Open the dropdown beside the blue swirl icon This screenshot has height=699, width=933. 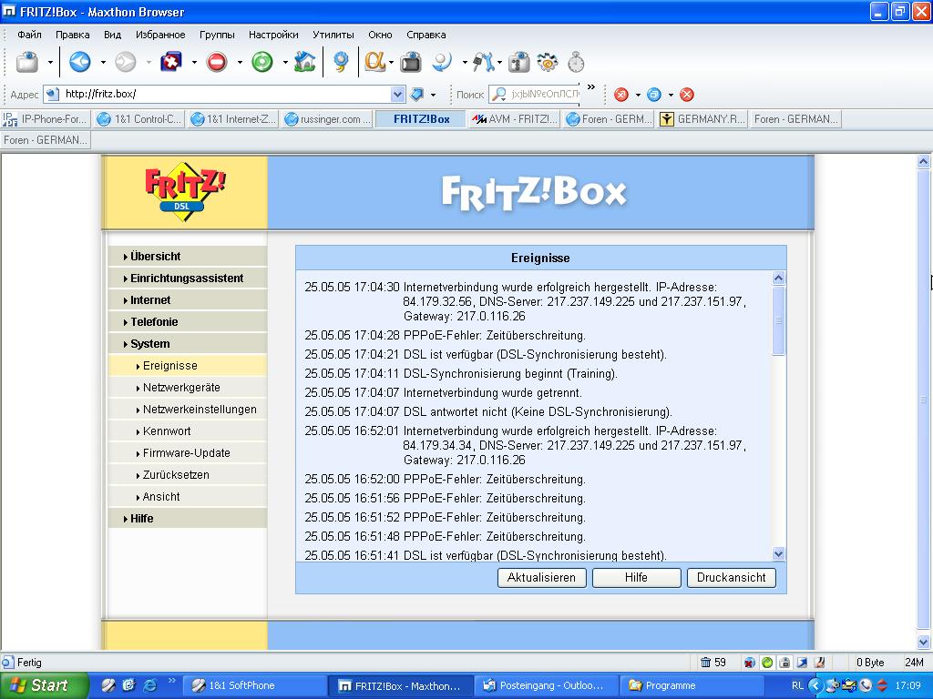(464, 62)
